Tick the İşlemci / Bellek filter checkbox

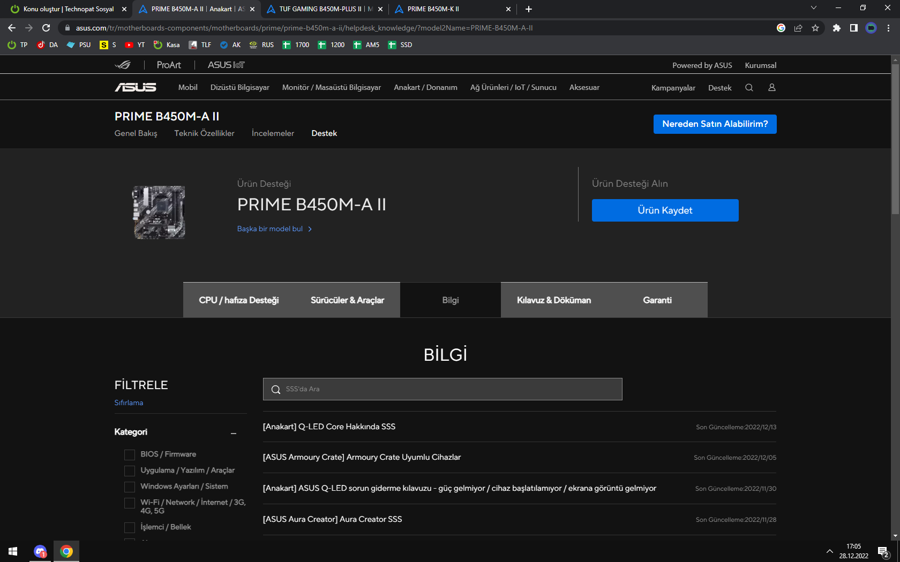[x=130, y=527]
